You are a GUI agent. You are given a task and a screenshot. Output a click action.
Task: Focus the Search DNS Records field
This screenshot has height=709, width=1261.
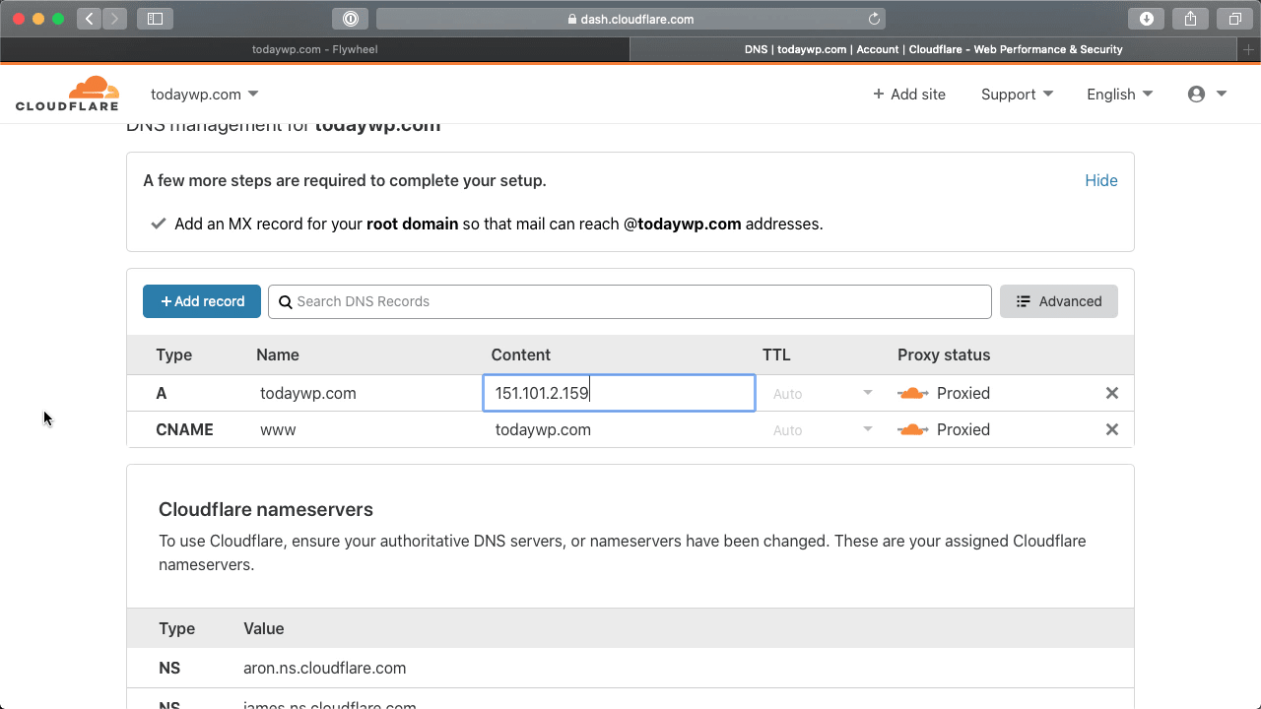630,301
